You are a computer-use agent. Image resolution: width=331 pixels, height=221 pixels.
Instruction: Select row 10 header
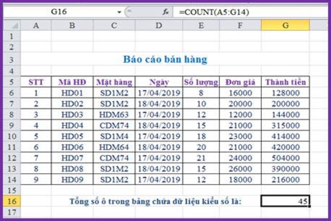tap(11, 136)
